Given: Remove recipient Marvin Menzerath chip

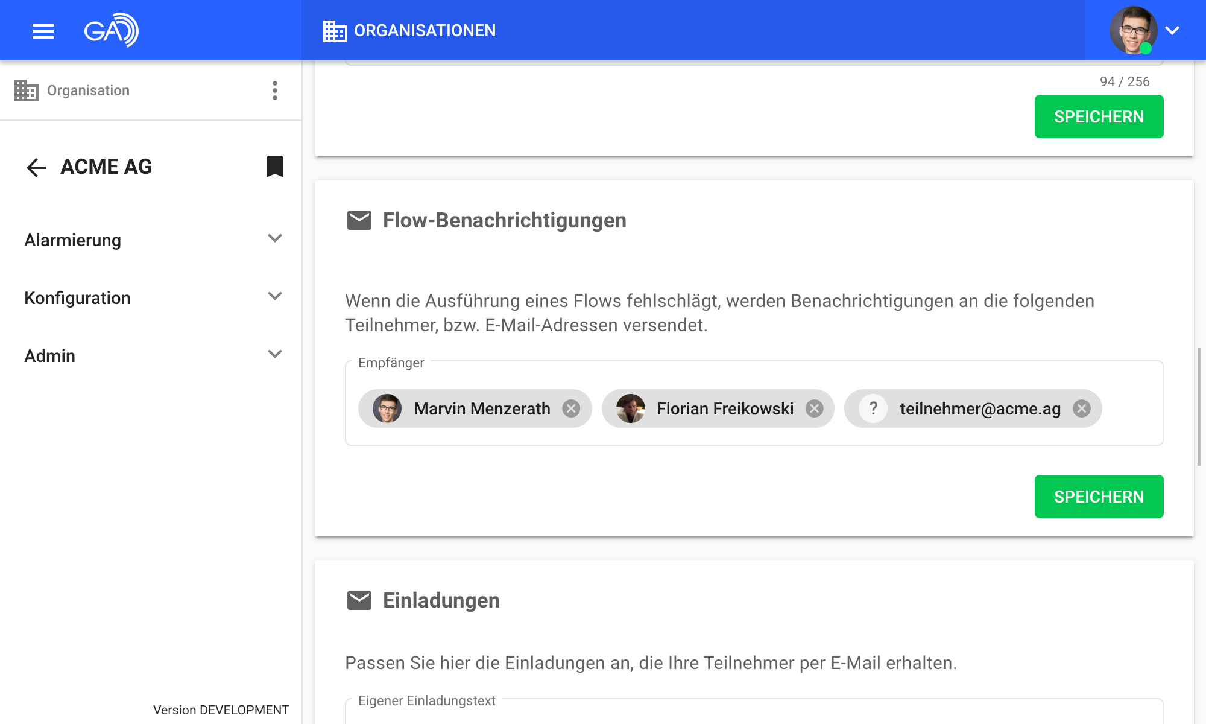Looking at the screenshot, I should 571,409.
